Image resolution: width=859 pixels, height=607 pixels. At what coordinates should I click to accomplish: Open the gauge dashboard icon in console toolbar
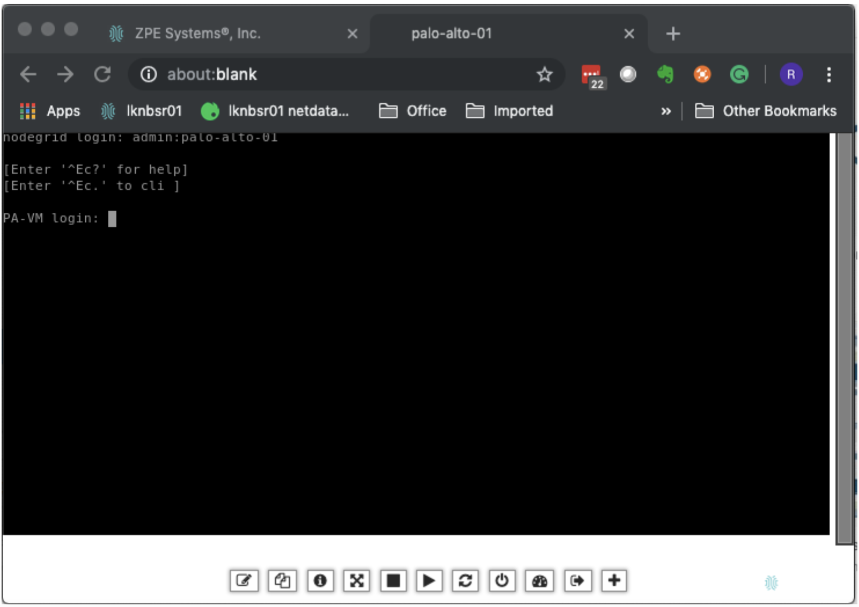coord(540,581)
